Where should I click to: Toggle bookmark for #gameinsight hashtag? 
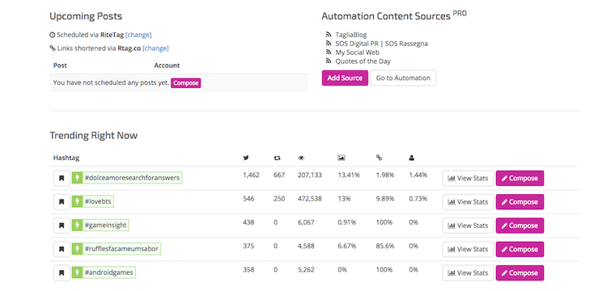click(62, 226)
